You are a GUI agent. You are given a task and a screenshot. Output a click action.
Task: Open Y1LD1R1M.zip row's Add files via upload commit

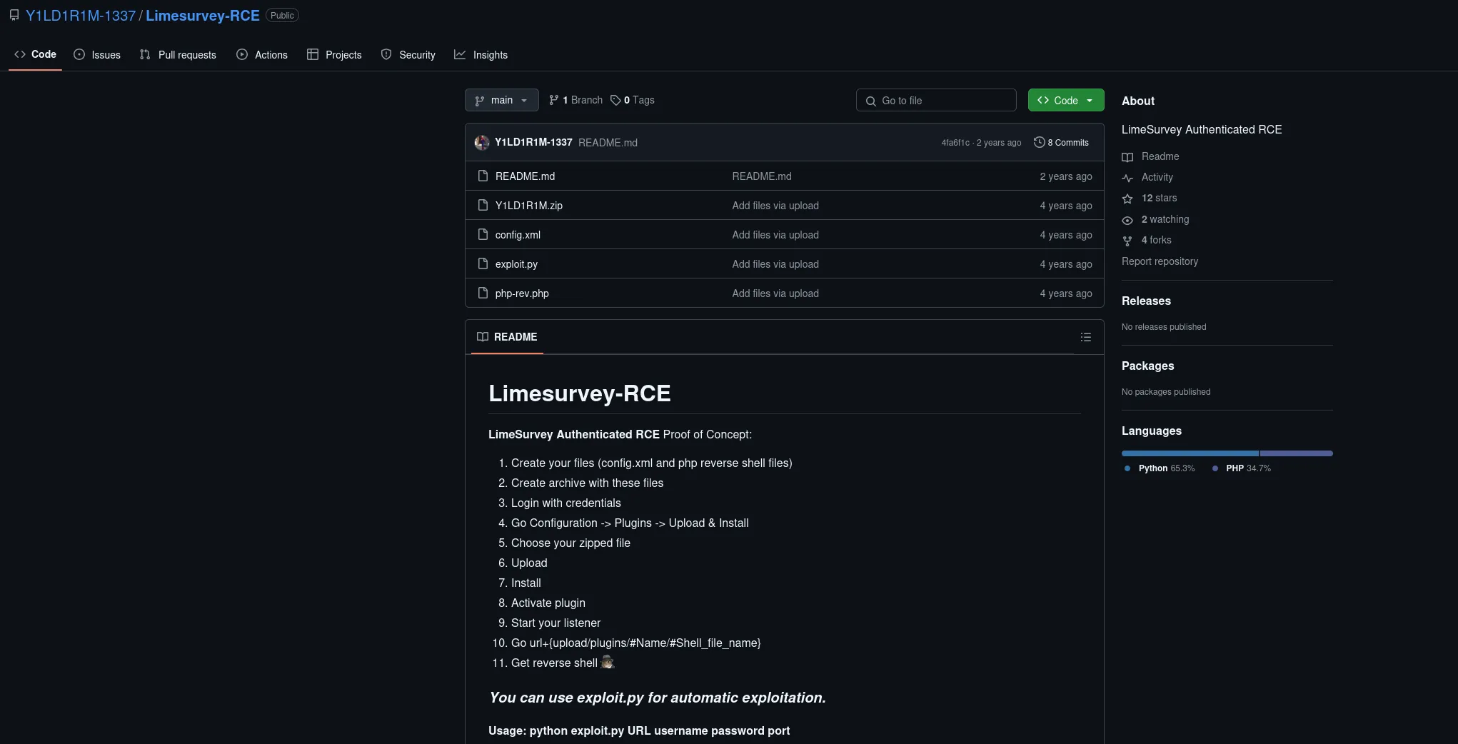[x=775, y=206]
